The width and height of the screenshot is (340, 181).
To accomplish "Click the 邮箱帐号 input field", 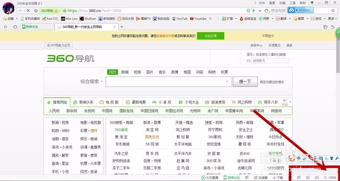I will [x=270, y=61].
